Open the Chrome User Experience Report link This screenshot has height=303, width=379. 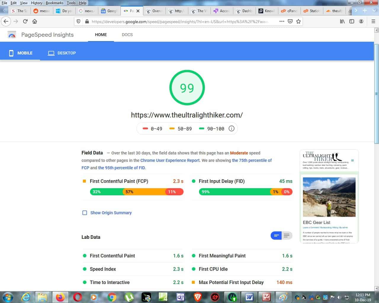(170, 160)
